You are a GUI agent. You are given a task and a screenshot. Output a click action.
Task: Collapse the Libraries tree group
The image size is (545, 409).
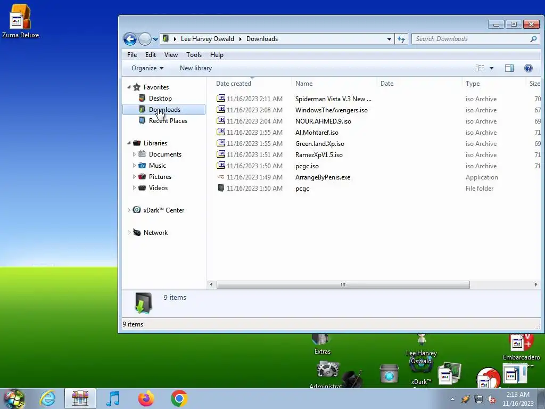(x=129, y=143)
